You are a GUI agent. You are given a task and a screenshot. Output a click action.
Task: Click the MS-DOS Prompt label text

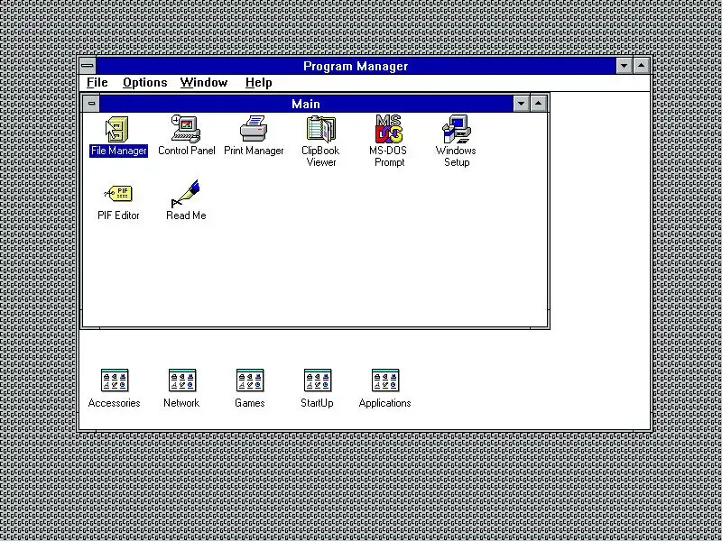point(389,156)
